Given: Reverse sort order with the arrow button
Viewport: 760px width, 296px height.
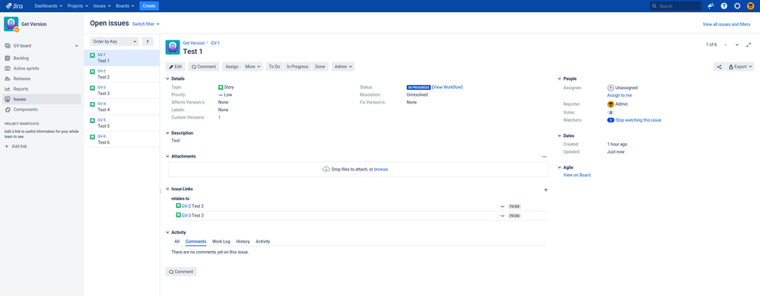Looking at the screenshot, I should pyautogui.click(x=148, y=42).
